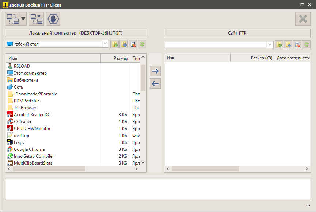Image resolution: width=316 pixels, height=212 pixels.
Task: Click FTP list scroll left arrow
Action: click(168, 169)
